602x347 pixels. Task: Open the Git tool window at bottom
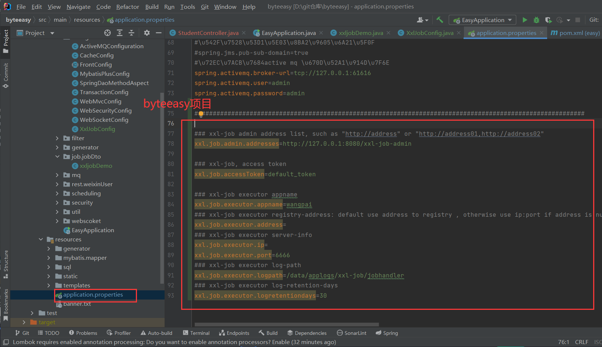[x=22, y=333]
